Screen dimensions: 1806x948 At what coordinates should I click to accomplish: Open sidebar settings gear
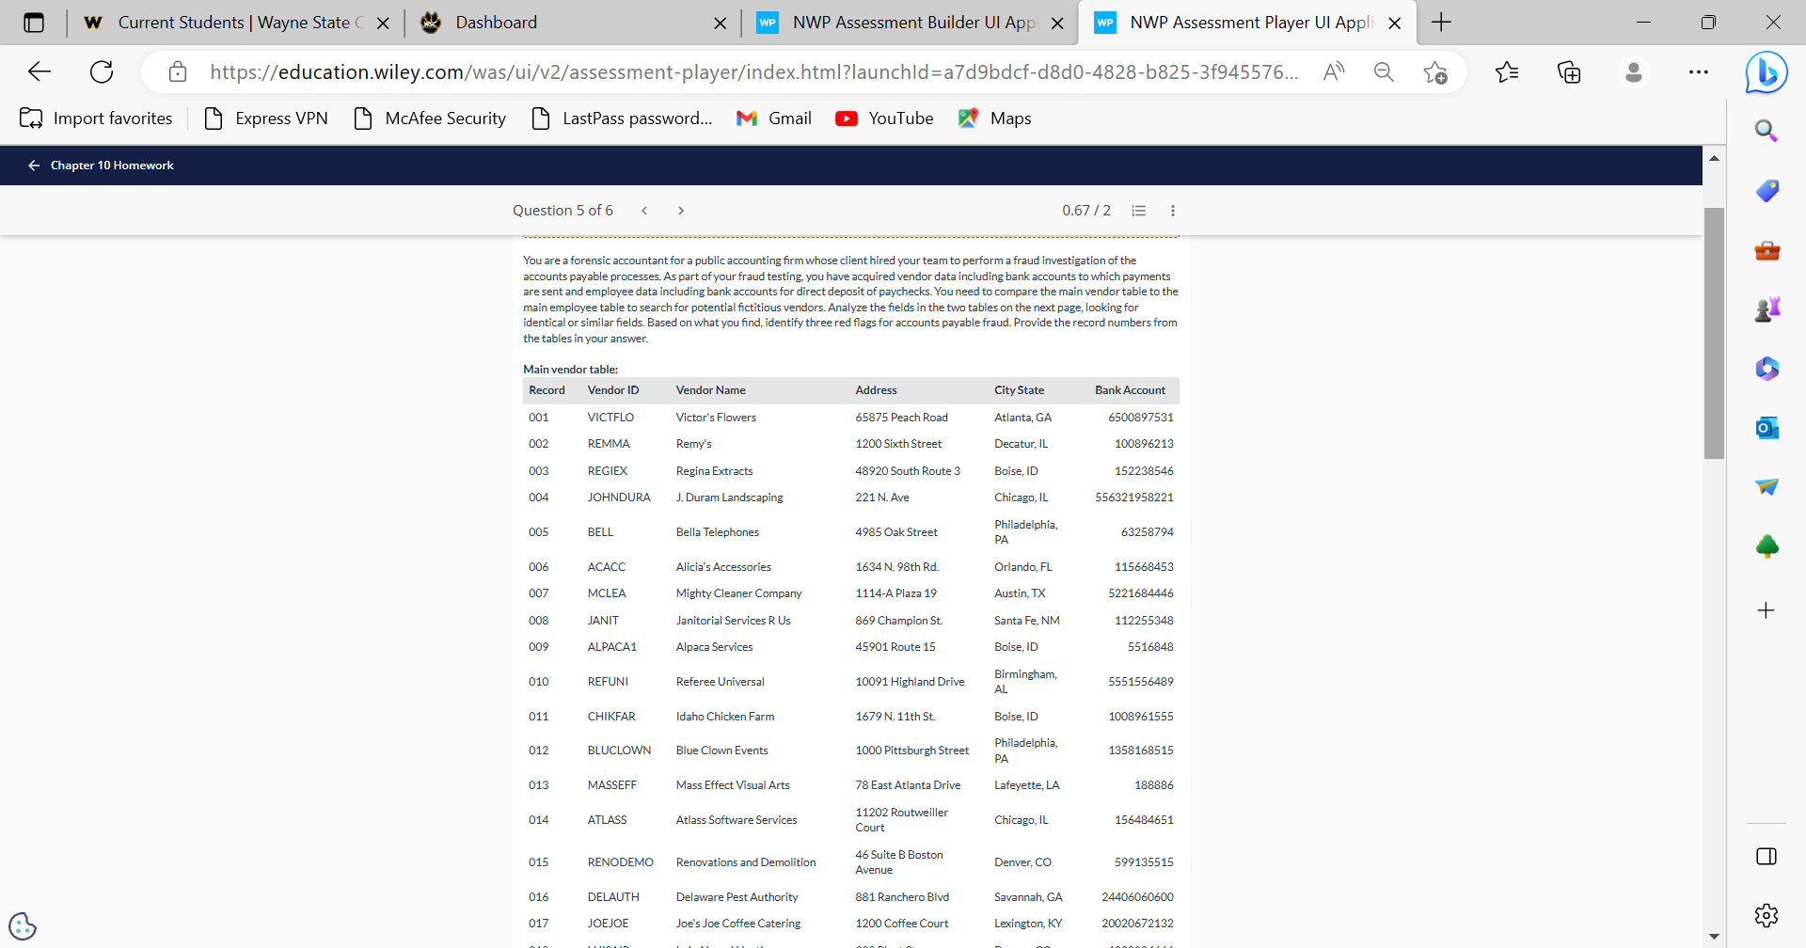coord(1766,915)
